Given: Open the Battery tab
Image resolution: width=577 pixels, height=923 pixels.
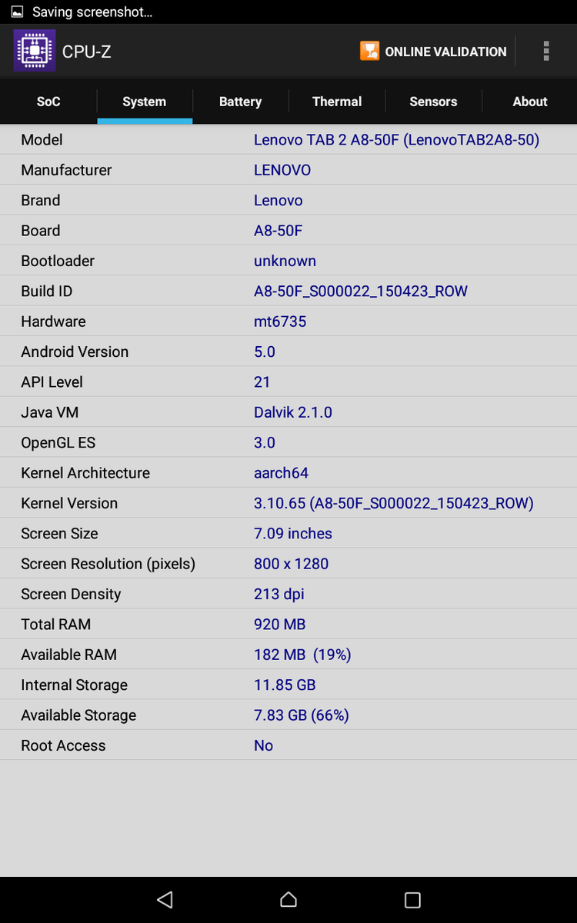Looking at the screenshot, I should coord(240,102).
